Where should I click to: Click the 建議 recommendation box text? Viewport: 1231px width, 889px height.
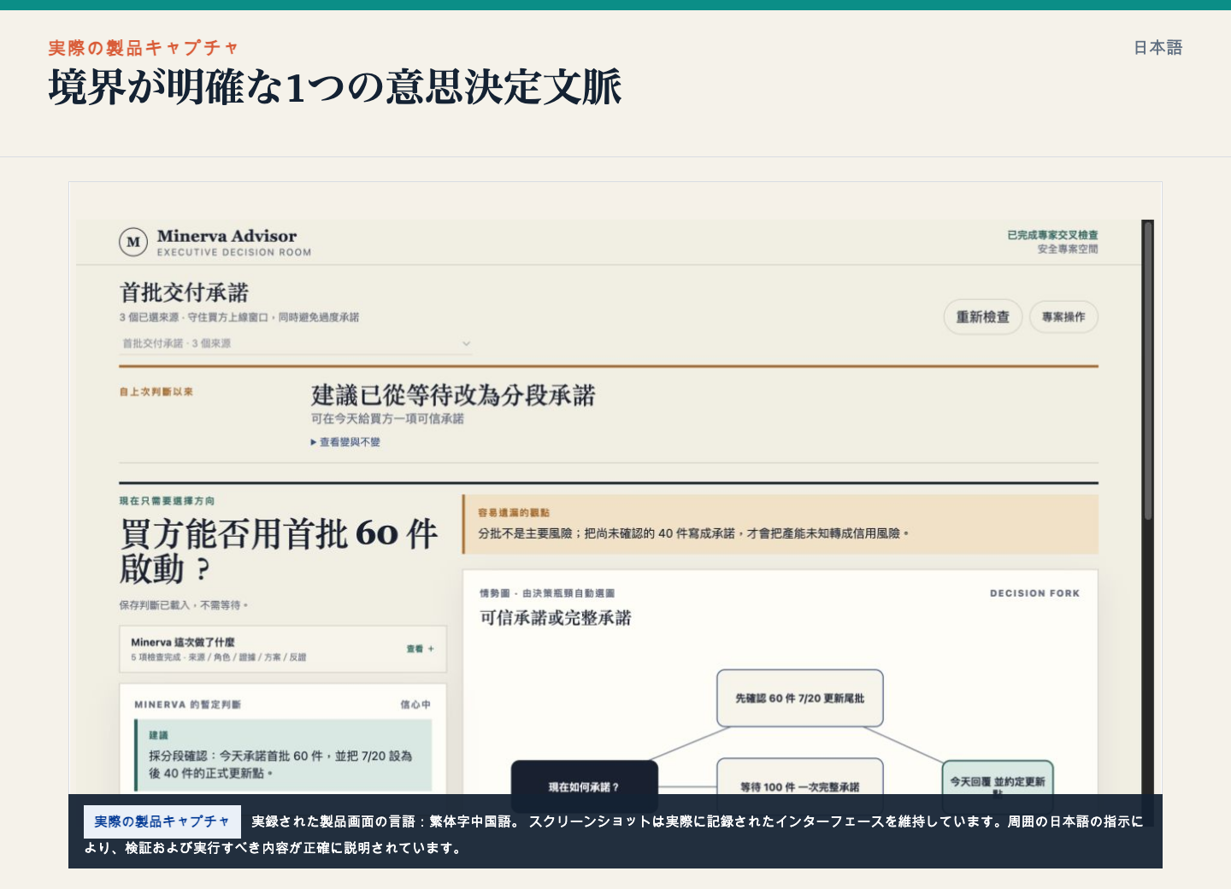click(x=283, y=756)
